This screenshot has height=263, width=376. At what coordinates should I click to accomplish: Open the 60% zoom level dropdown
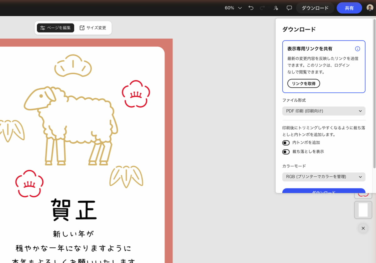coord(233,8)
